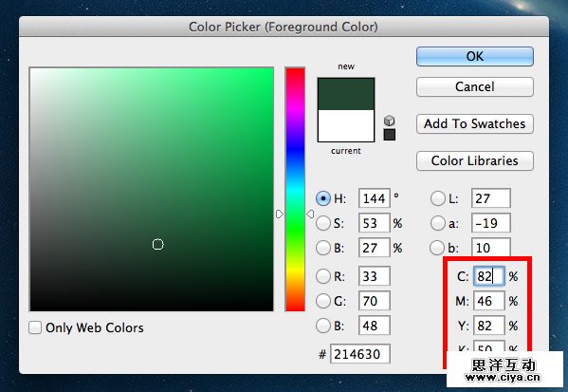Click the G green value field

coord(375,301)
